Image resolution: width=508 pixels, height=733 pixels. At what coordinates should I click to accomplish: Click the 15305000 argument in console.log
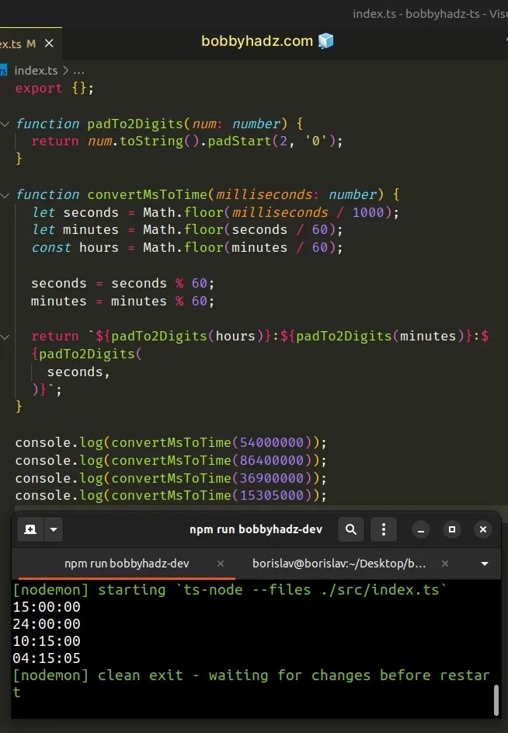click(272, 495)
